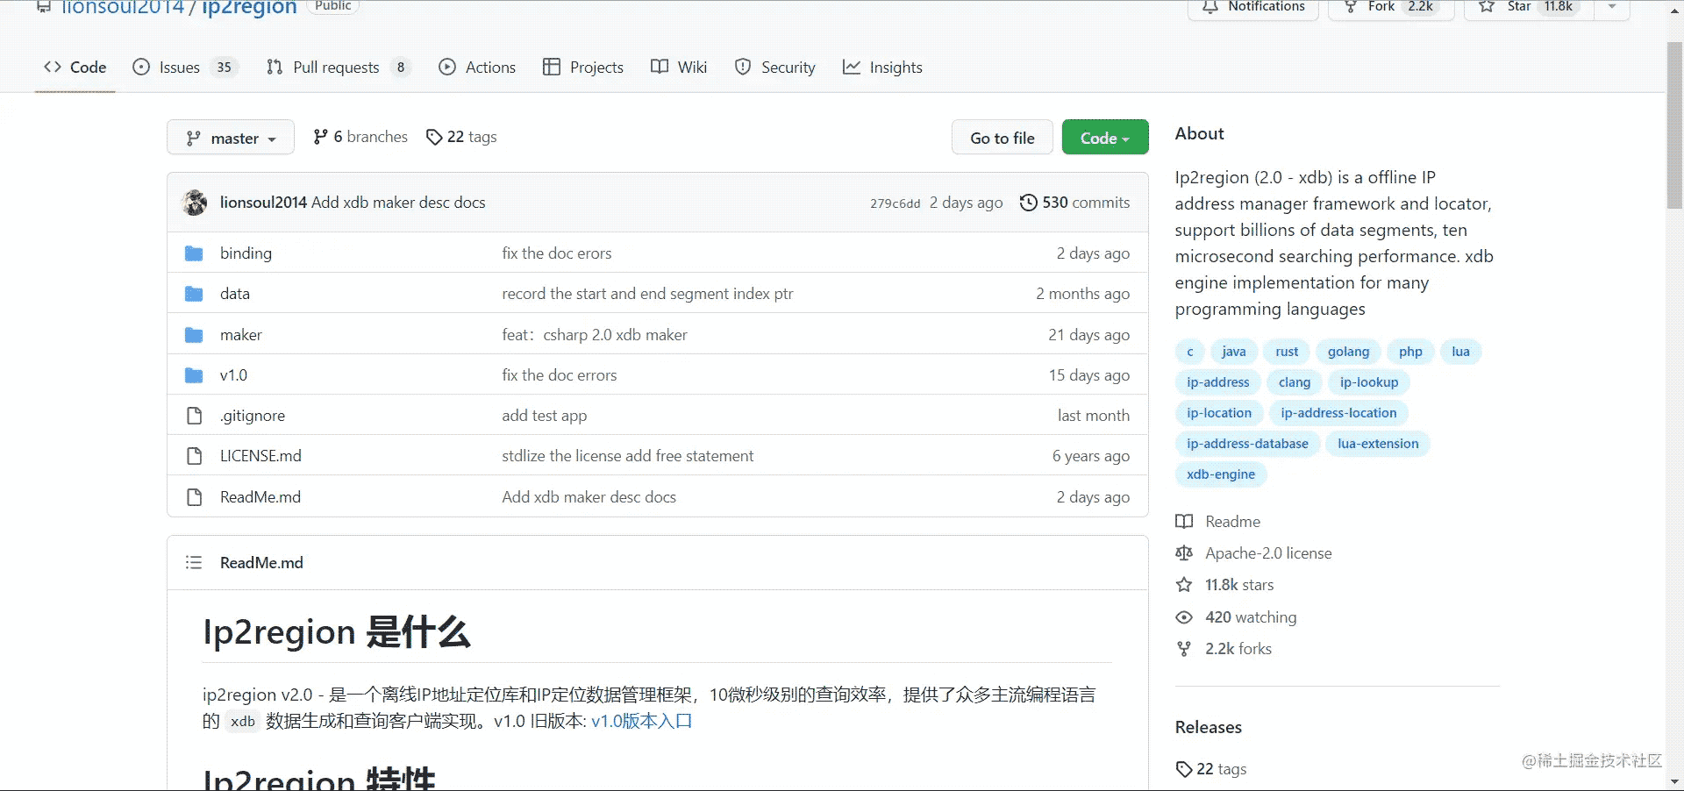1684x791 pixels.
Task: Expand the green Code dropdown
Action: point(1104,138)
